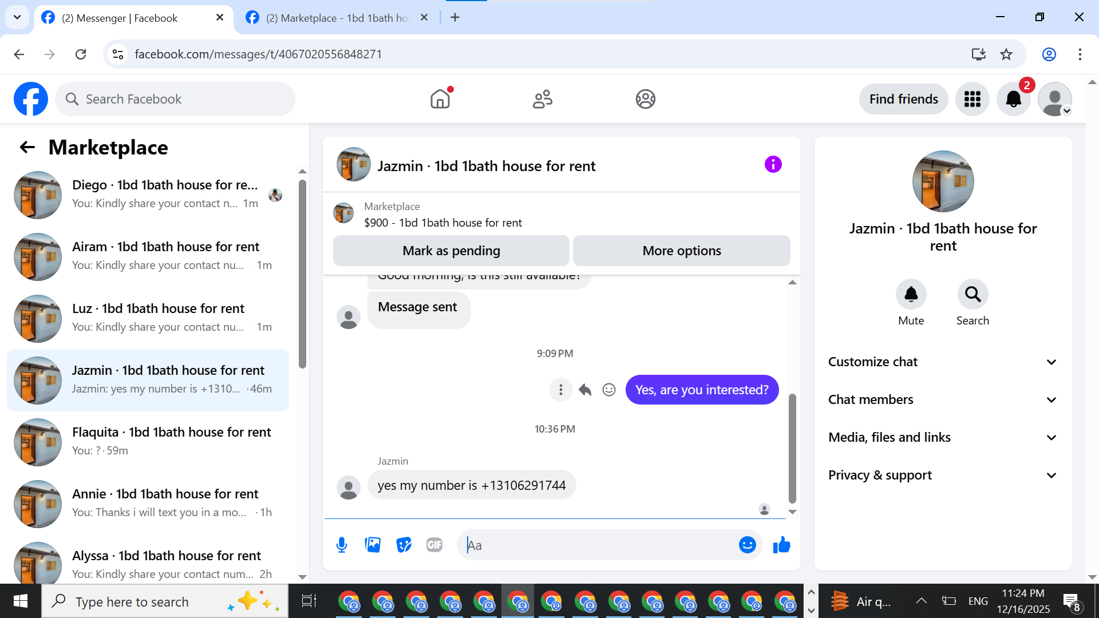The image size is (1099, 618).
Task: Focus the Search Facebook field
Action: [x=175, y=99]
